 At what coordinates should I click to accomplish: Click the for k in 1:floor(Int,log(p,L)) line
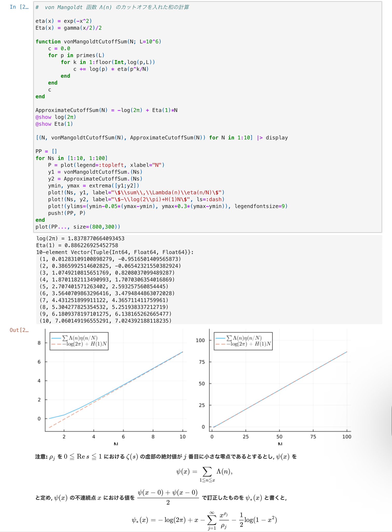click(x=108, y=62)
